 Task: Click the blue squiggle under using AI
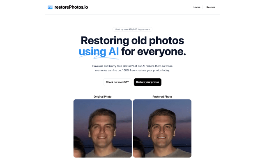tap(99, 57)
